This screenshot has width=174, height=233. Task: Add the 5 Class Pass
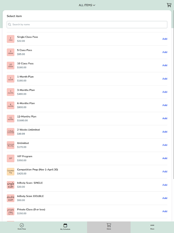tap(165, 52)
